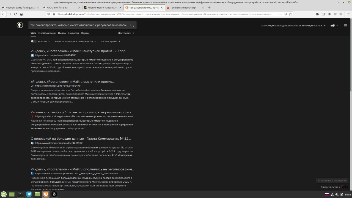This screenshot has width=352, height=198.
Task: Save the page to Pocket
Action: pyautogui.click(x=285, y=14)
